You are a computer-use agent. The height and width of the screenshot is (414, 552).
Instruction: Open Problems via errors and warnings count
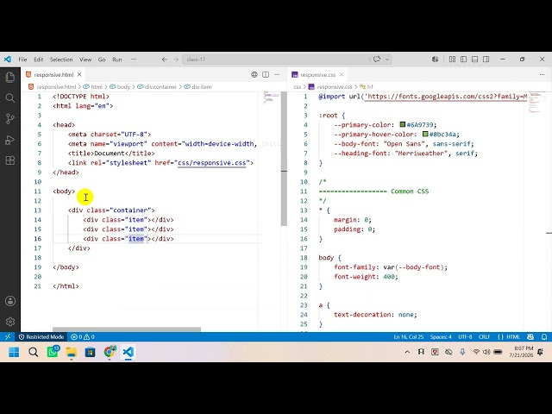(x=83, y=337)
